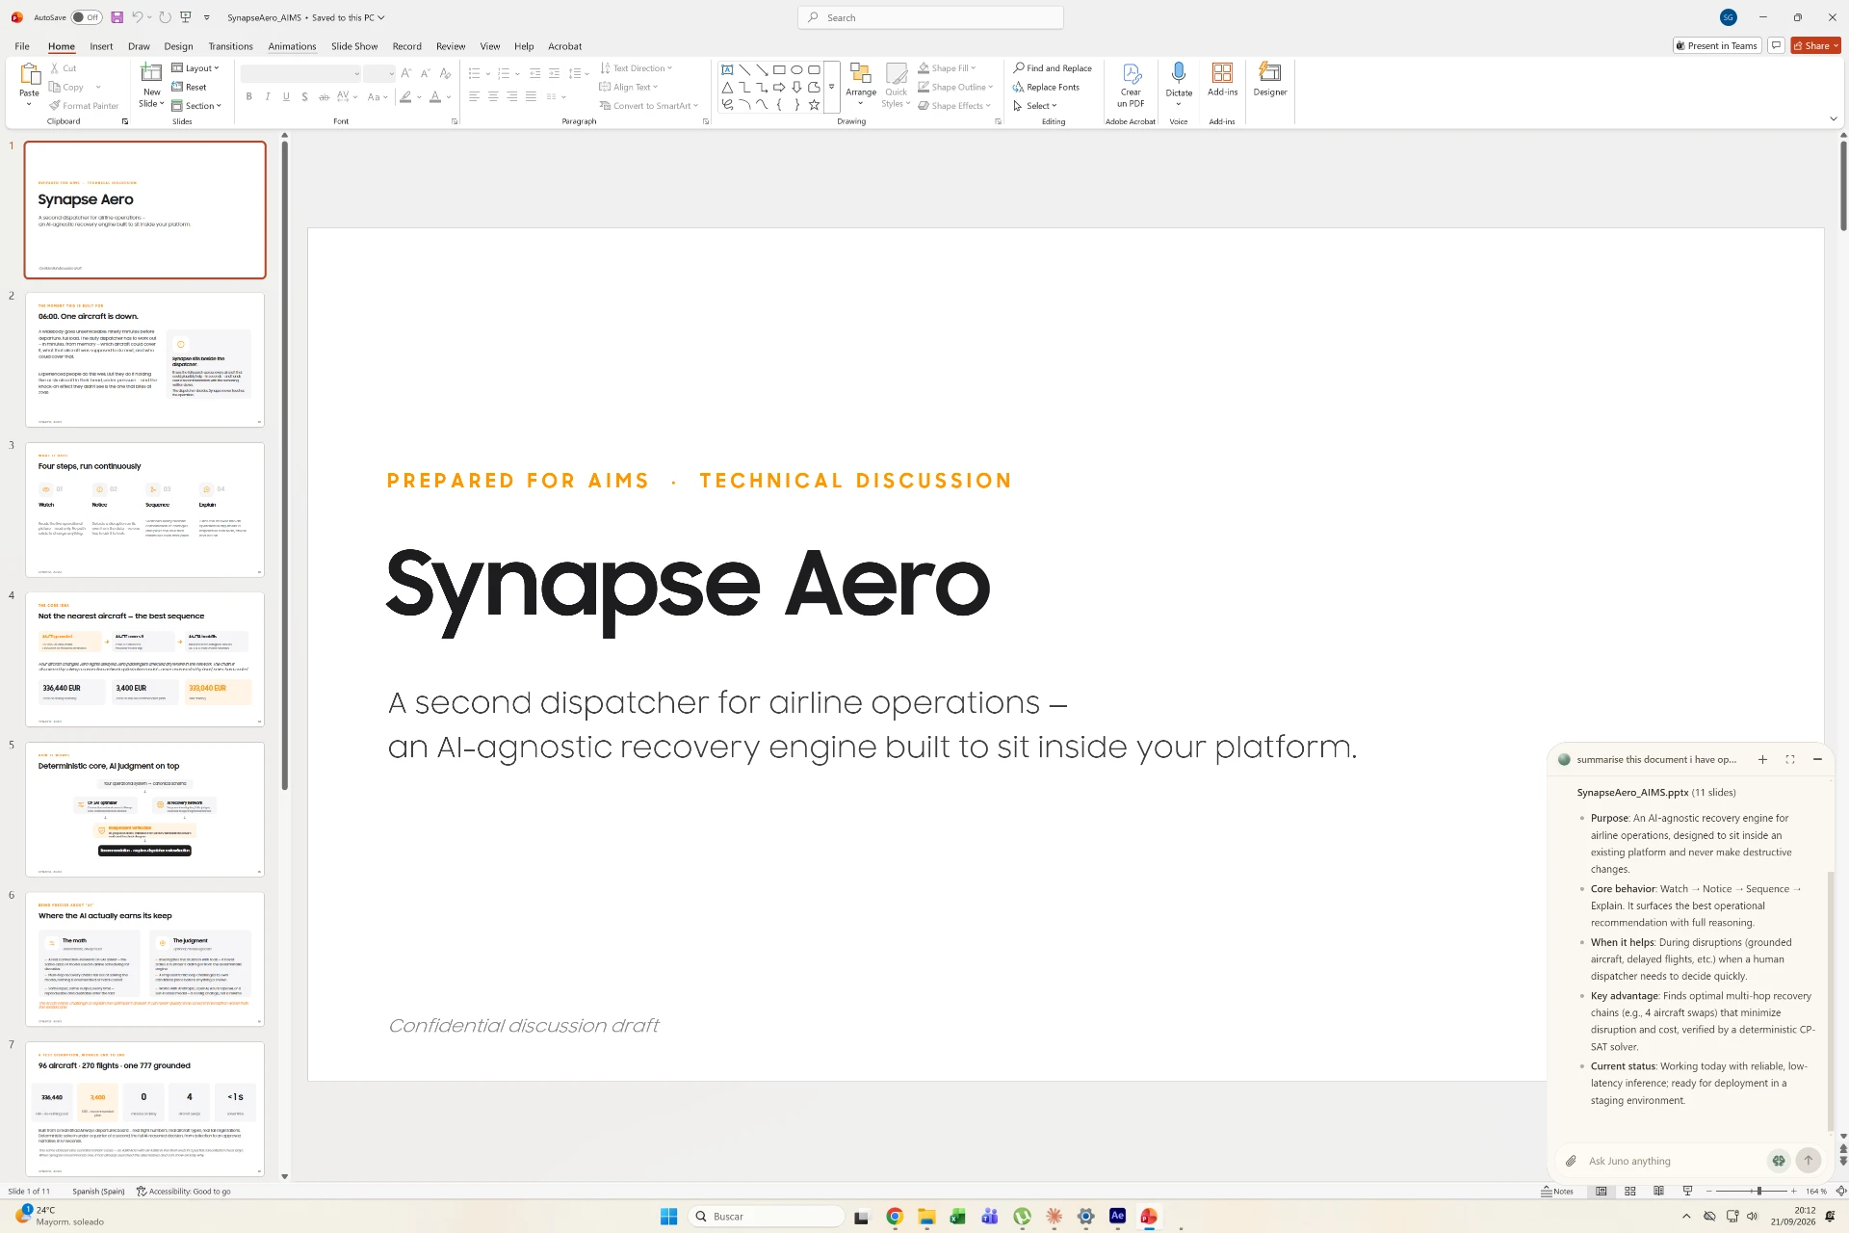Select the oval shape in Drawing gallery
The width and height of the screenshot is (1849, 1233).
click(x=796, y=69)
